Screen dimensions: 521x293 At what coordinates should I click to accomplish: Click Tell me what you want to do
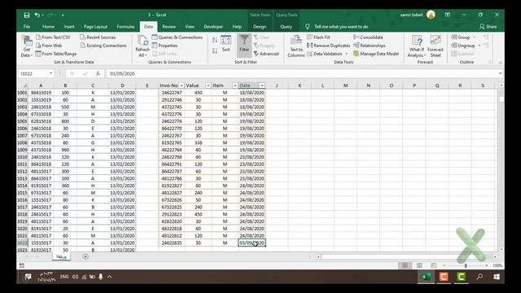[341, 27]
